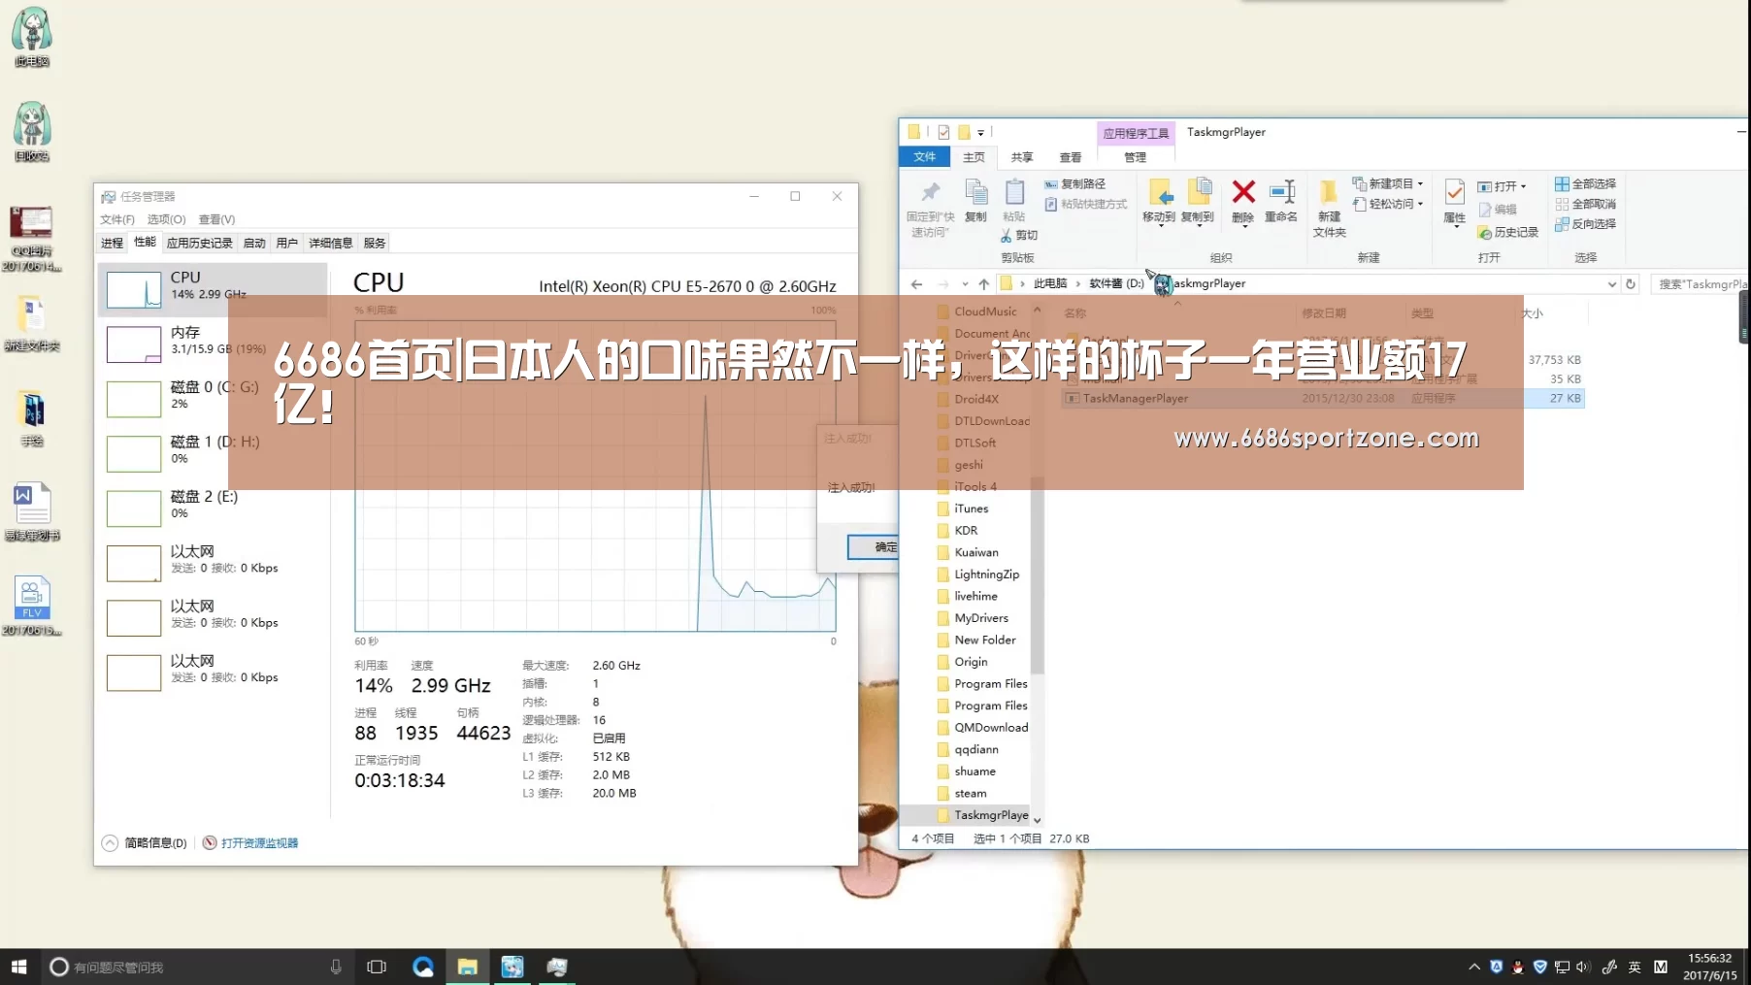Open 属性 (Properties) from the ribbon
Image resolution: width=1751 pixels, height=985 pixels.
pos(1454,202)
